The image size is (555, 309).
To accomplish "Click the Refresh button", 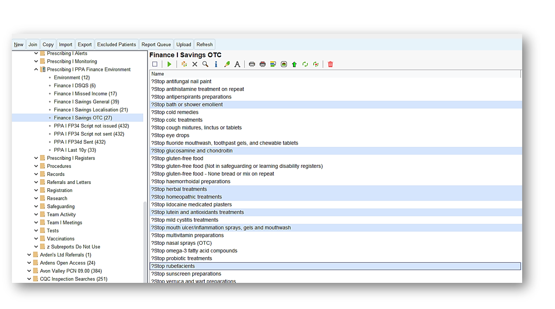I will (x=205, y=45).
